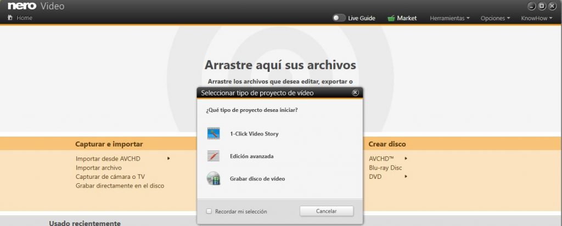
Task: Click Capturar de cámara o TV
Action: 110,177
